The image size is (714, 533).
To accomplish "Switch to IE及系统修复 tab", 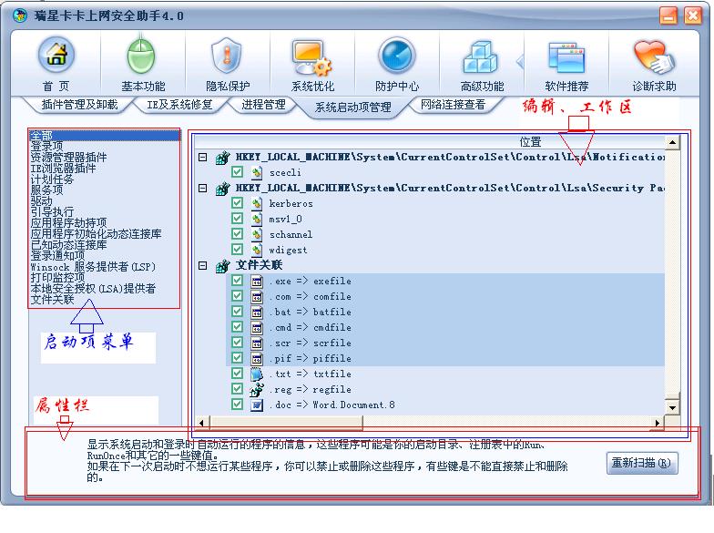I will [179, 105].
